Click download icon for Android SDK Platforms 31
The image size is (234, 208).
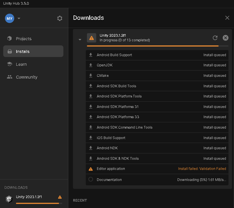(x=91, y=106)
